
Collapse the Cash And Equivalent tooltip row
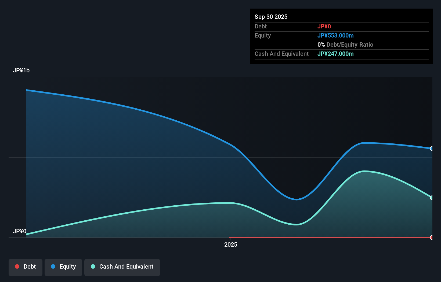(x=281, y=54)
